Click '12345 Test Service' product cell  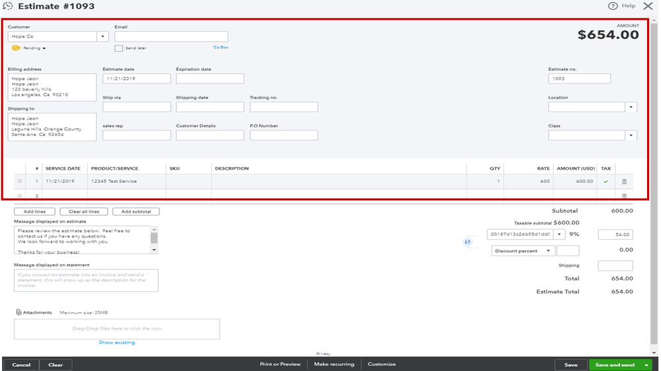point(126,182)
